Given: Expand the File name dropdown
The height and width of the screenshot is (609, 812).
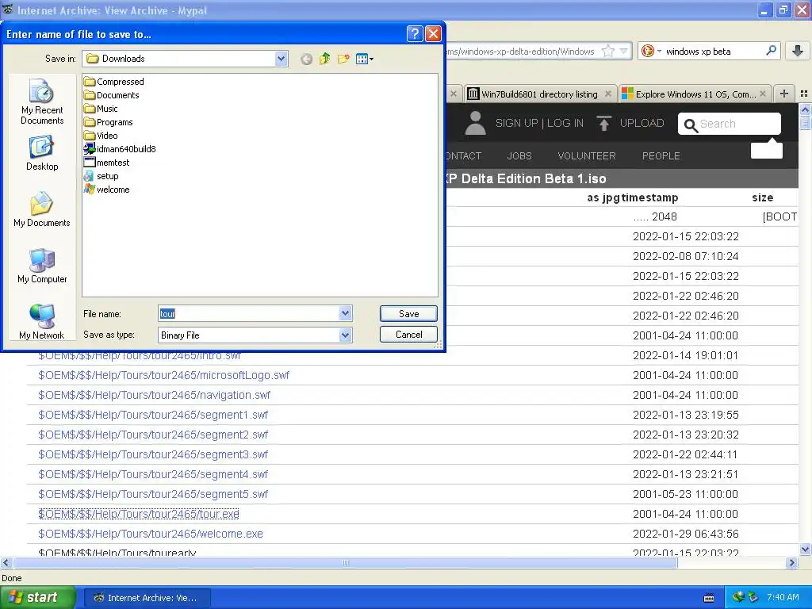Looking at the screenshot, I should (346, 313).
